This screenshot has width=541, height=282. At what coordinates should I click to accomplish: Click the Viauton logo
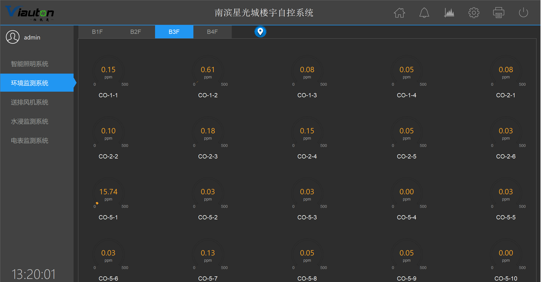pyautogui.click(x=30, y=13)
